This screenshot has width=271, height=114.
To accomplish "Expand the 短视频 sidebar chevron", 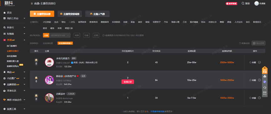I will (24, 34).
